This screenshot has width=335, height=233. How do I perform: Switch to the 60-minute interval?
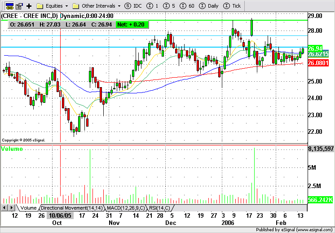[187, 6]
